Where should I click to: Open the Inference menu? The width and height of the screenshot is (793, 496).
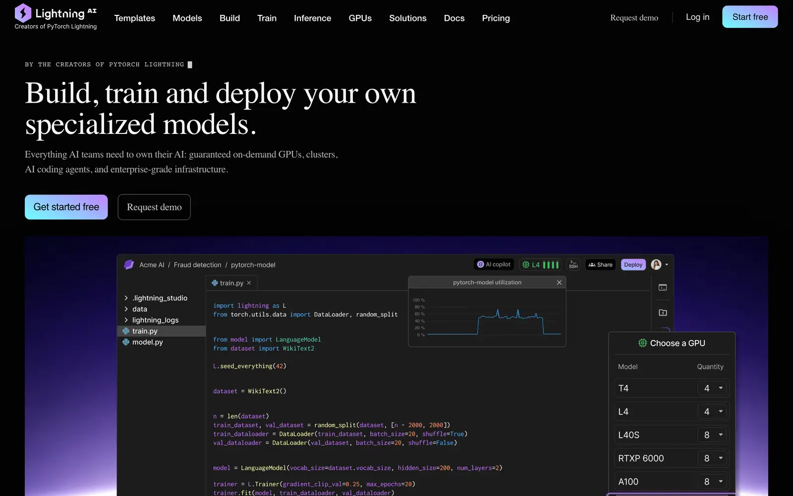click(313, 18)
